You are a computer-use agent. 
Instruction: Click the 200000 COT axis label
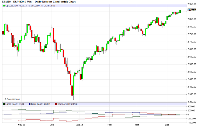point(191,110)
